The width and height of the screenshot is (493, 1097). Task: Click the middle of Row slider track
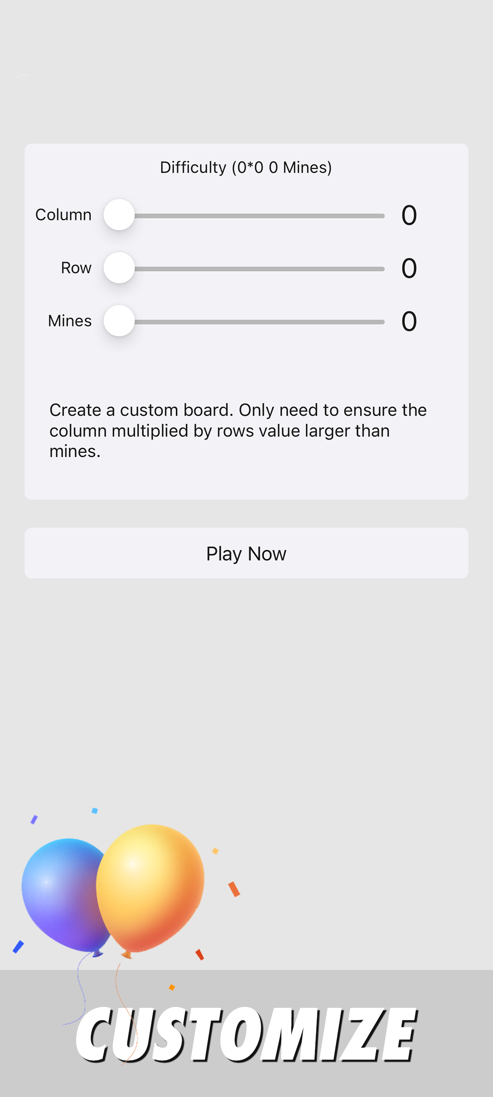(x=245, y=269)
